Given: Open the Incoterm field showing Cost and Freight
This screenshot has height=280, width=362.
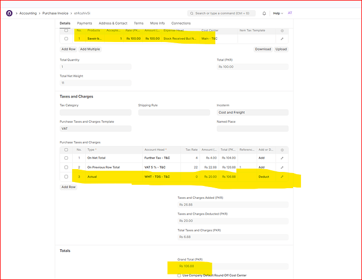Looking at the screenshot, I should (x=252, y=113).
